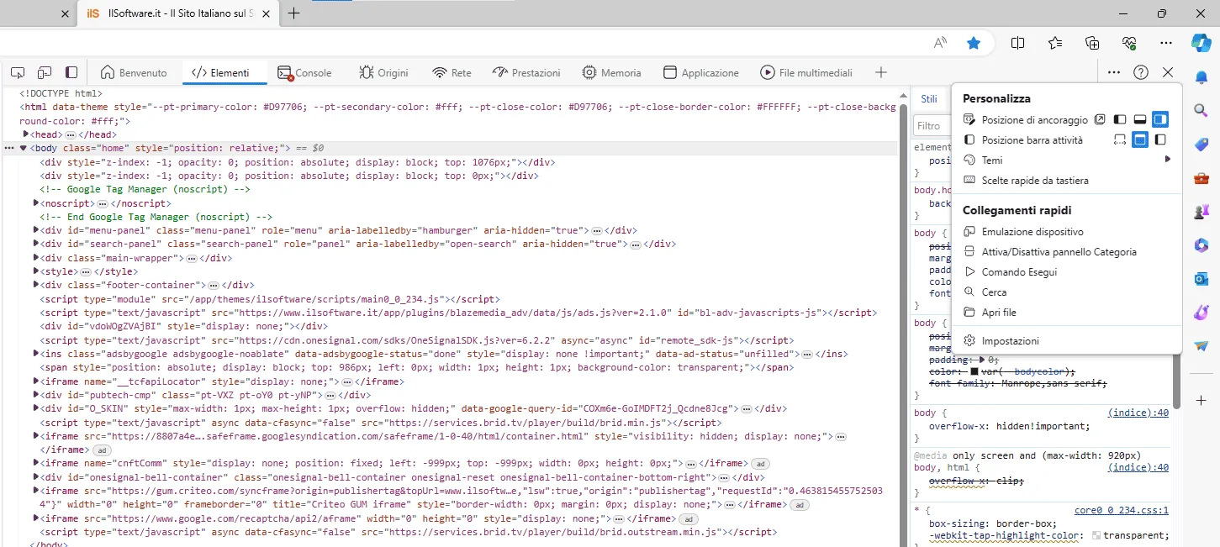Click the notifications bell icon
Image resolution: width=1220 pixels, height=547 pixels.
point(1201,76)
